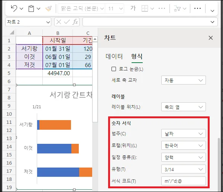Select the Format Painter brush icon
The height and width of the screenshot is (192, 223).
coord(48,9)
